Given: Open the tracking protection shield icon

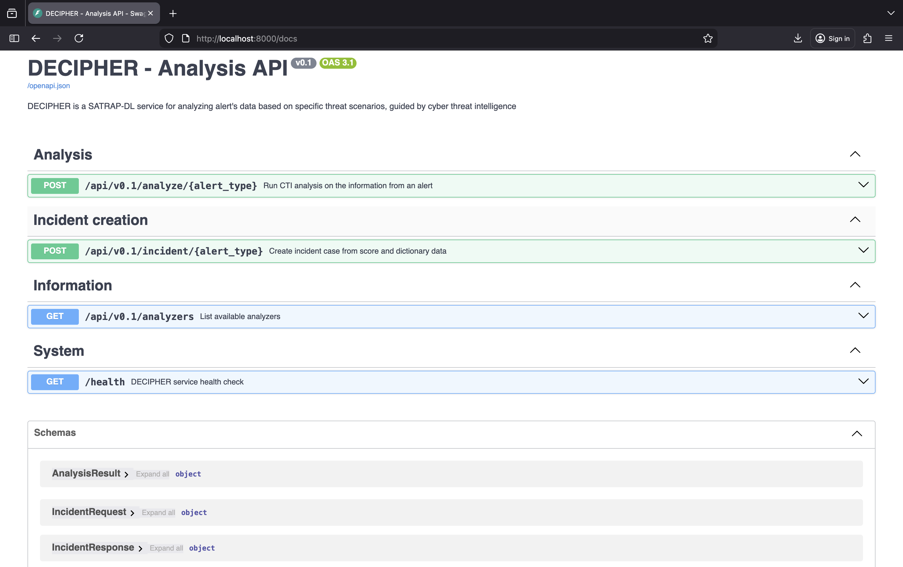Looking at the screenshot, I should (169, 38).
